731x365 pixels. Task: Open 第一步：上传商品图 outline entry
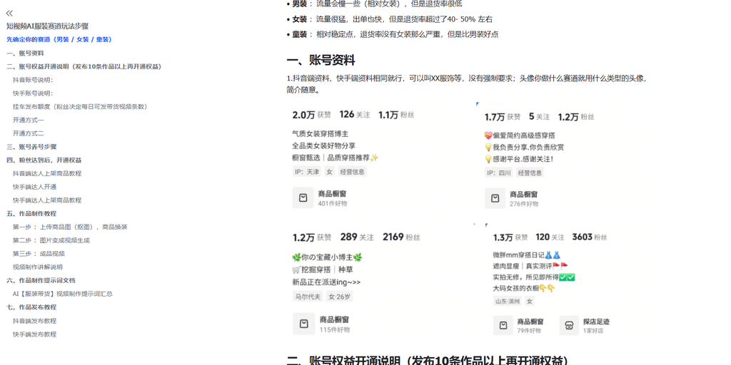click(70, 227)
